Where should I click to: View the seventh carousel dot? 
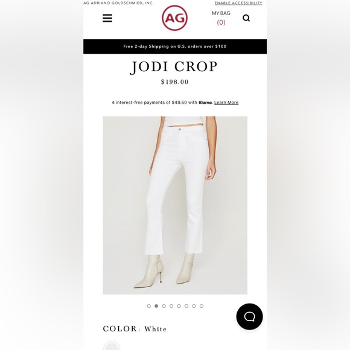(x=194, y=306)
